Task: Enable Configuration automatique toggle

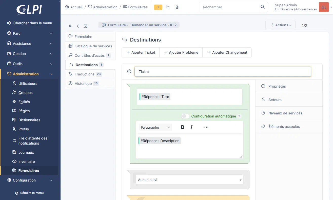Action: [185, 116]
